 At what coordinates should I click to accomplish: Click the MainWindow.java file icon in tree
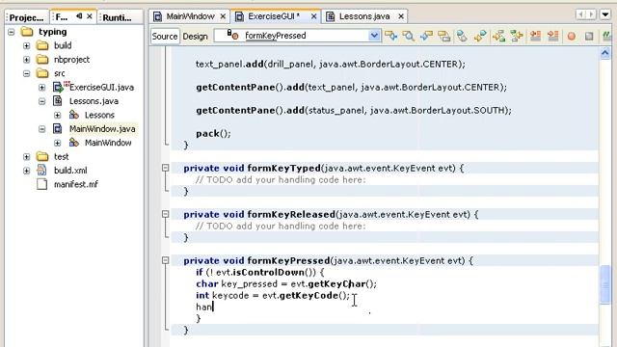[58, 128]
